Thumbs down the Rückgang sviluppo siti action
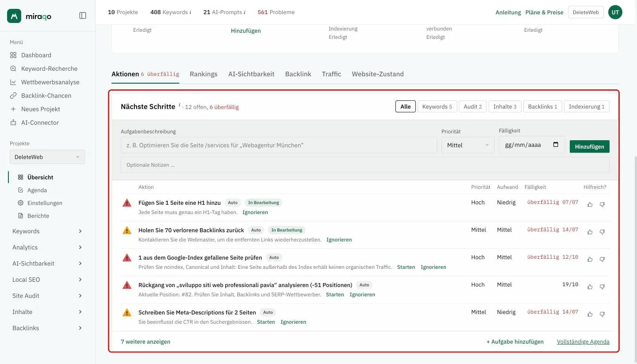 coord(602,287)
